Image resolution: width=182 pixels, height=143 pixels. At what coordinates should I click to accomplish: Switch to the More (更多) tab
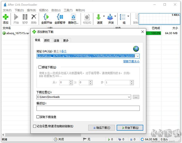tap(66, 41)
